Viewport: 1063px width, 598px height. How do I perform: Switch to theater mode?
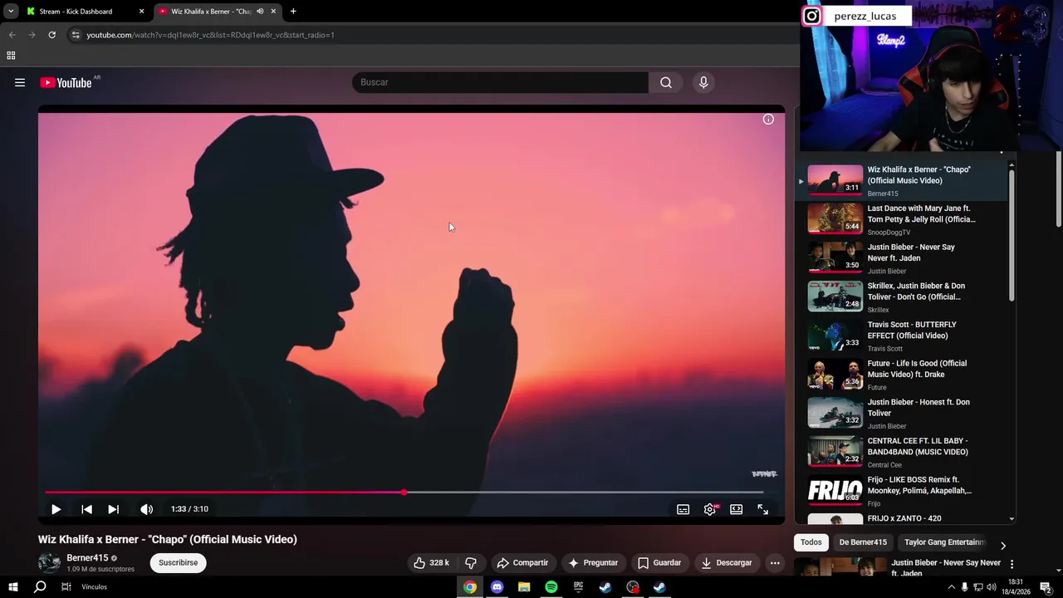(736, 509)
